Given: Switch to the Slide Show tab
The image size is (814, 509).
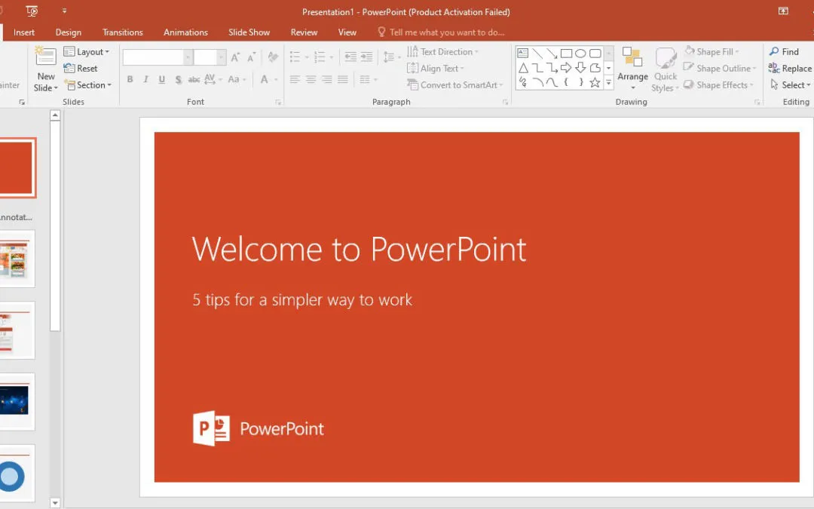Looking at the screenshot, I should (249, 32).
